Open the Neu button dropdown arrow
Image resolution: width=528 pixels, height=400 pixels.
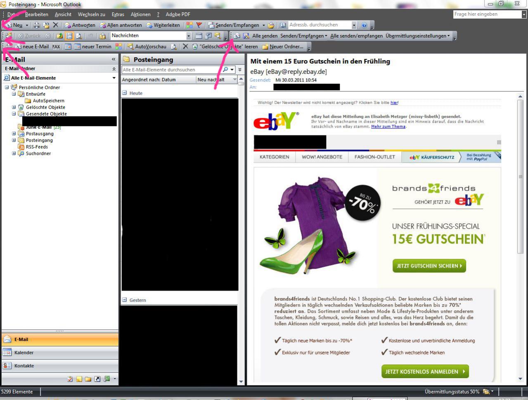click(27, 25)
